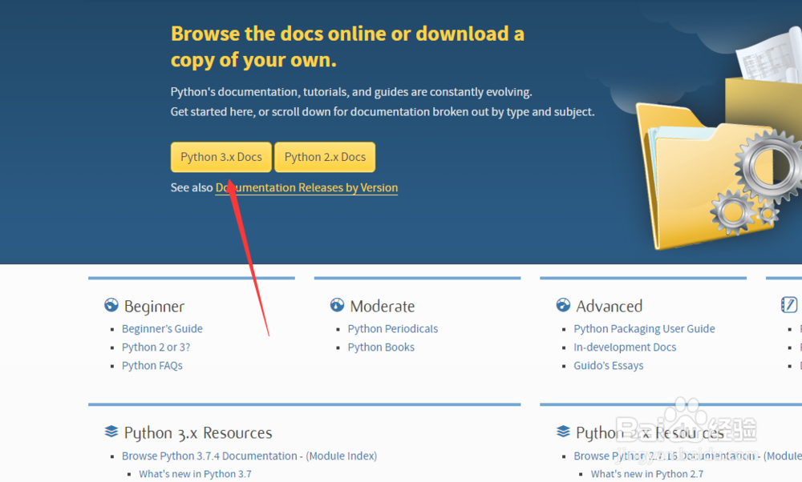Image resolution: width=802 pixels, height=482 pixels.
Task: Open Python Packaging User Guide link
Action: point(645,329)
